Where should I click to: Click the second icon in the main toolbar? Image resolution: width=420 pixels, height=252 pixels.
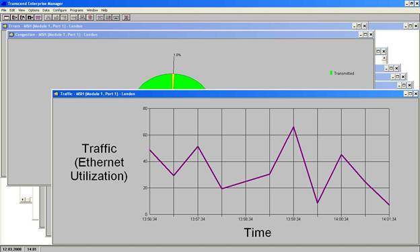14,18
